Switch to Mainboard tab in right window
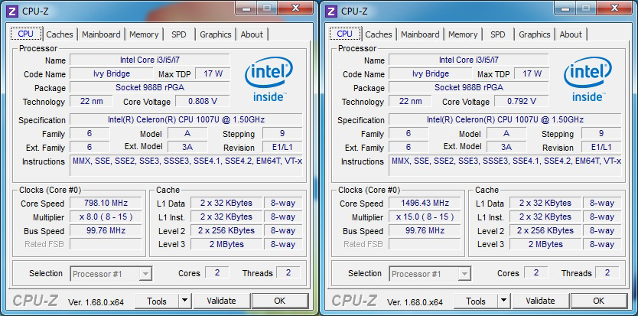This screenshot has height=316, width=638. [420, 34]
